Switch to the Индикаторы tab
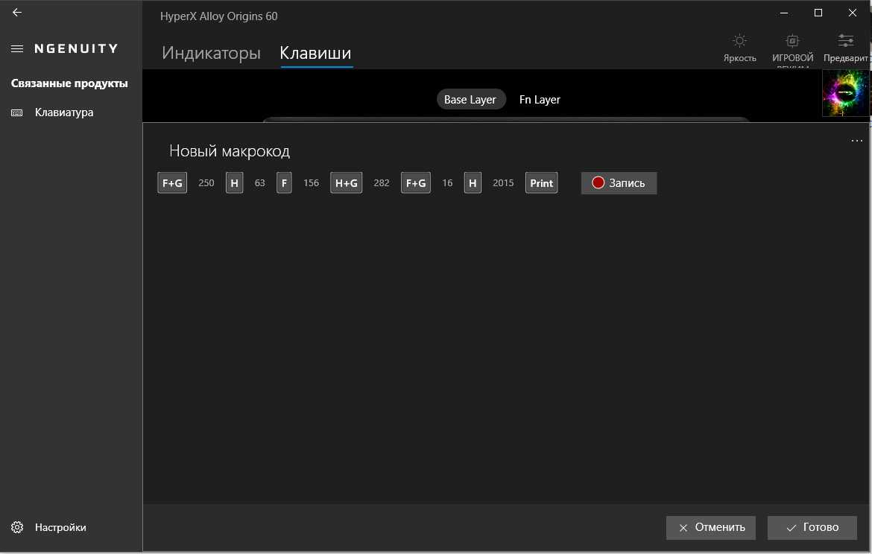This screenshot has height=554, width=872. [211, 53]
